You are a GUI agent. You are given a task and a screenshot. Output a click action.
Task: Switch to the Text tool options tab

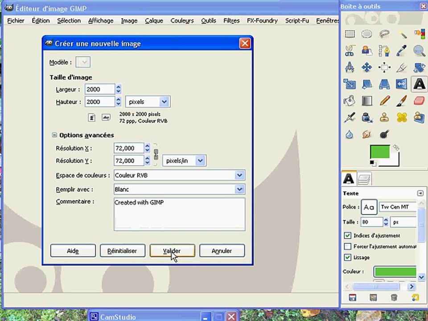click(349, 179)
